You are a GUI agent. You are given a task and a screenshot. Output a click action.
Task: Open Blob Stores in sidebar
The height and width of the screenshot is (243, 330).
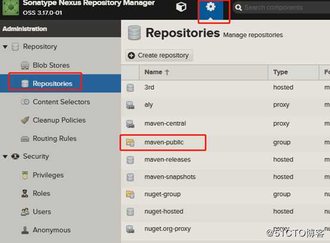(x=51, y=65)
